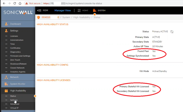The image size is (183, 112).
Task: Open the Virtual IP page
Action: pyautogui.click(x=14, y=108)
